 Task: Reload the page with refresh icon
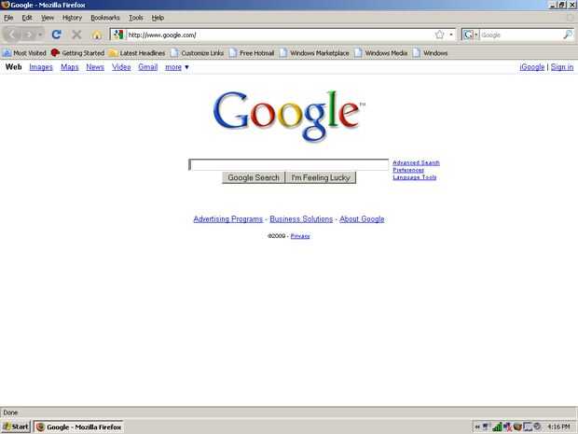(56, 35)
